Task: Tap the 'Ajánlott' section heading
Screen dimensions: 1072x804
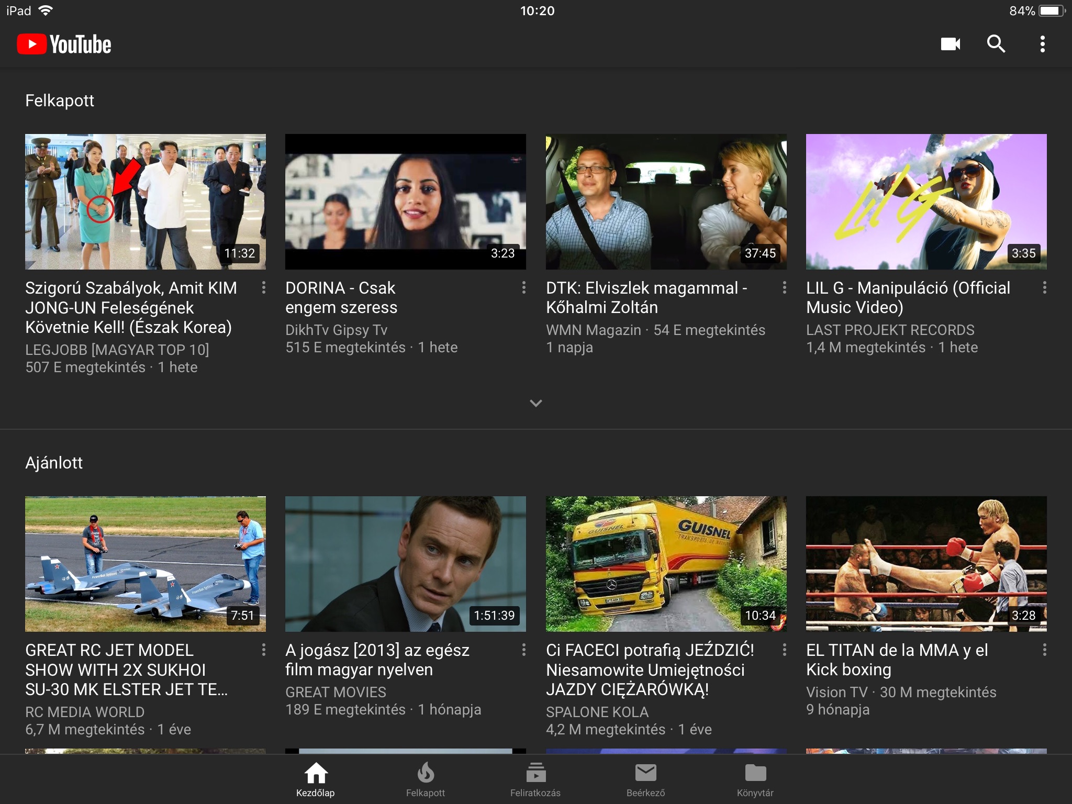Action: pos(54,463)
